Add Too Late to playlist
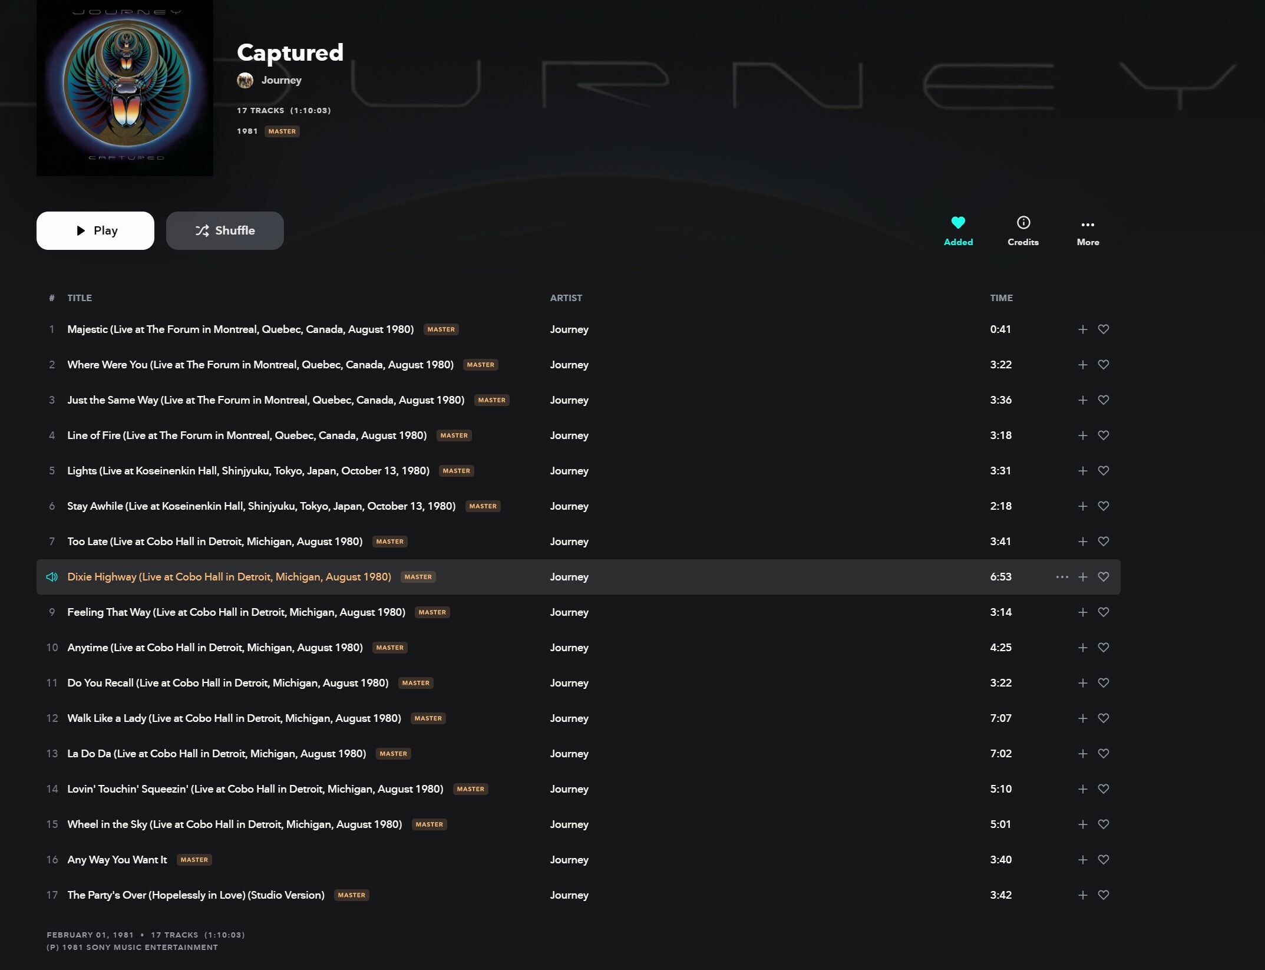This screenshot has height=970, width=1265. pos(1082,542)
